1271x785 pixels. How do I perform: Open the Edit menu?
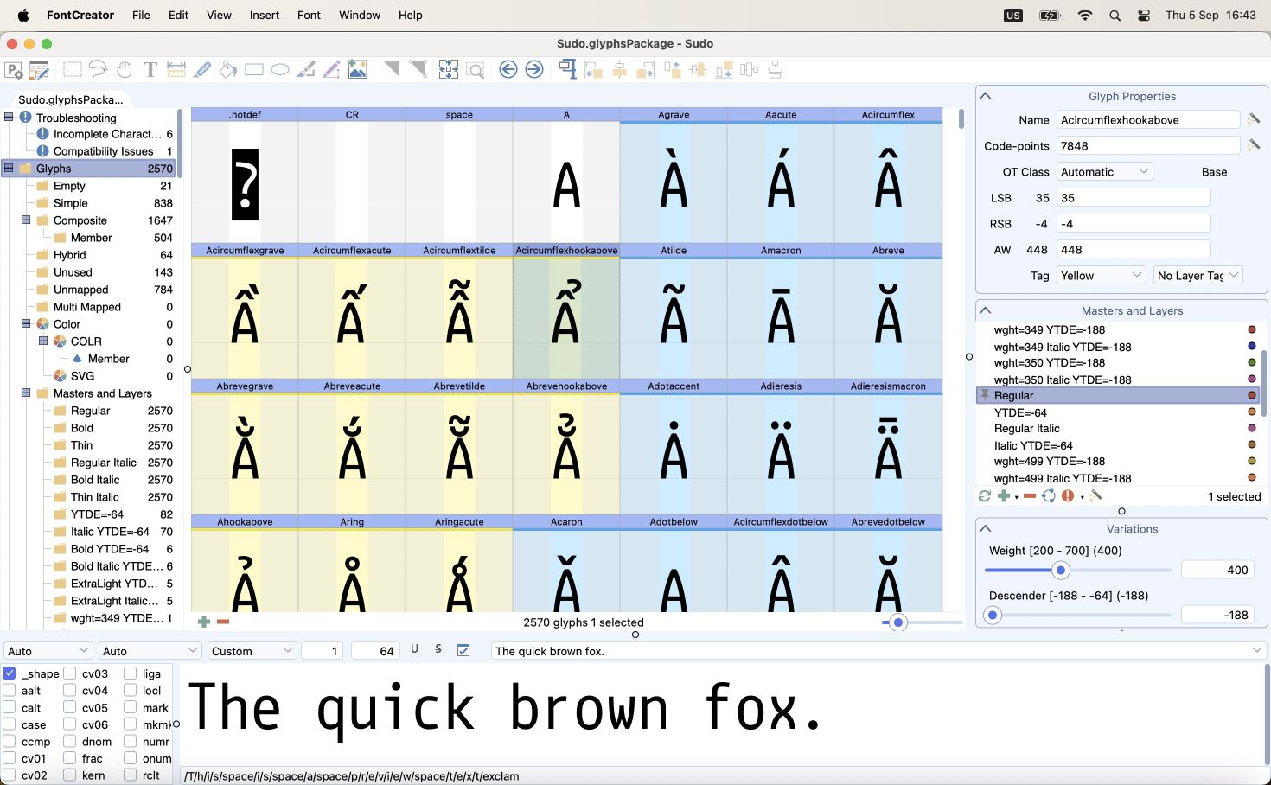[178, 15]
